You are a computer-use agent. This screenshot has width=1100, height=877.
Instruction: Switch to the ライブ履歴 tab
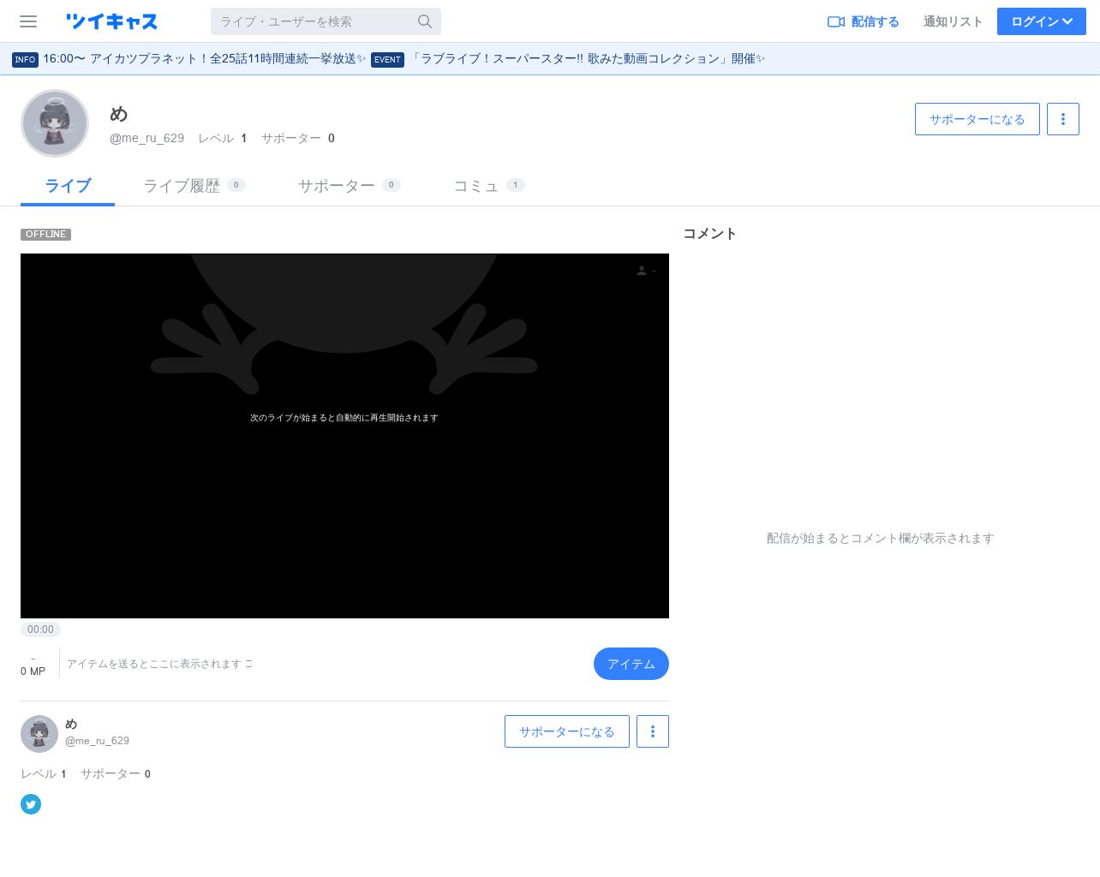click(194, 186)
